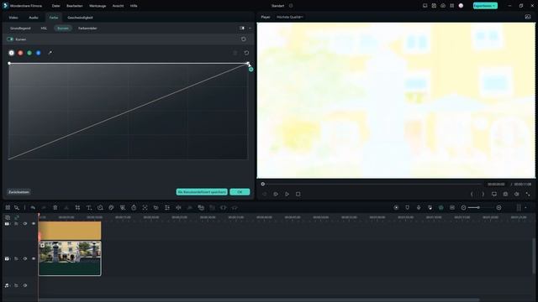Click the add track icon above the track headers
This screenshot has width=538, height=302.
8,217
